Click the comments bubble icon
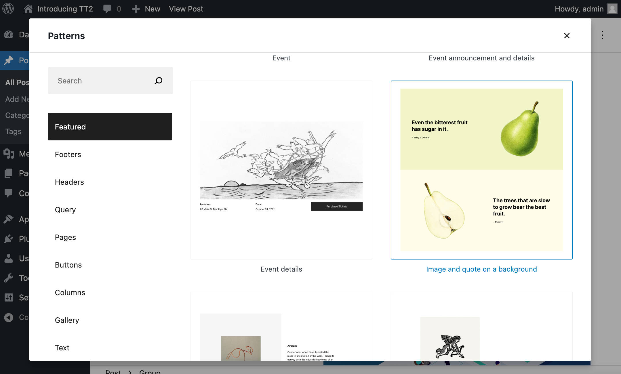 tap(107, 9)
